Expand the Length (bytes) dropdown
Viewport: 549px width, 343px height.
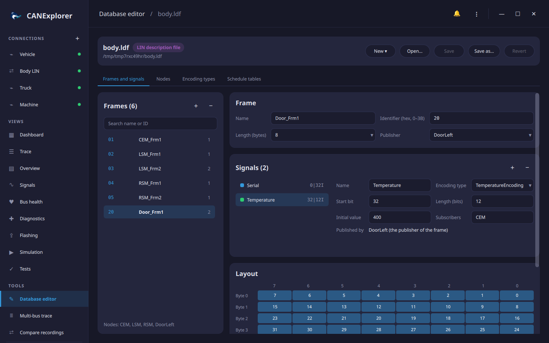(323, 135)
